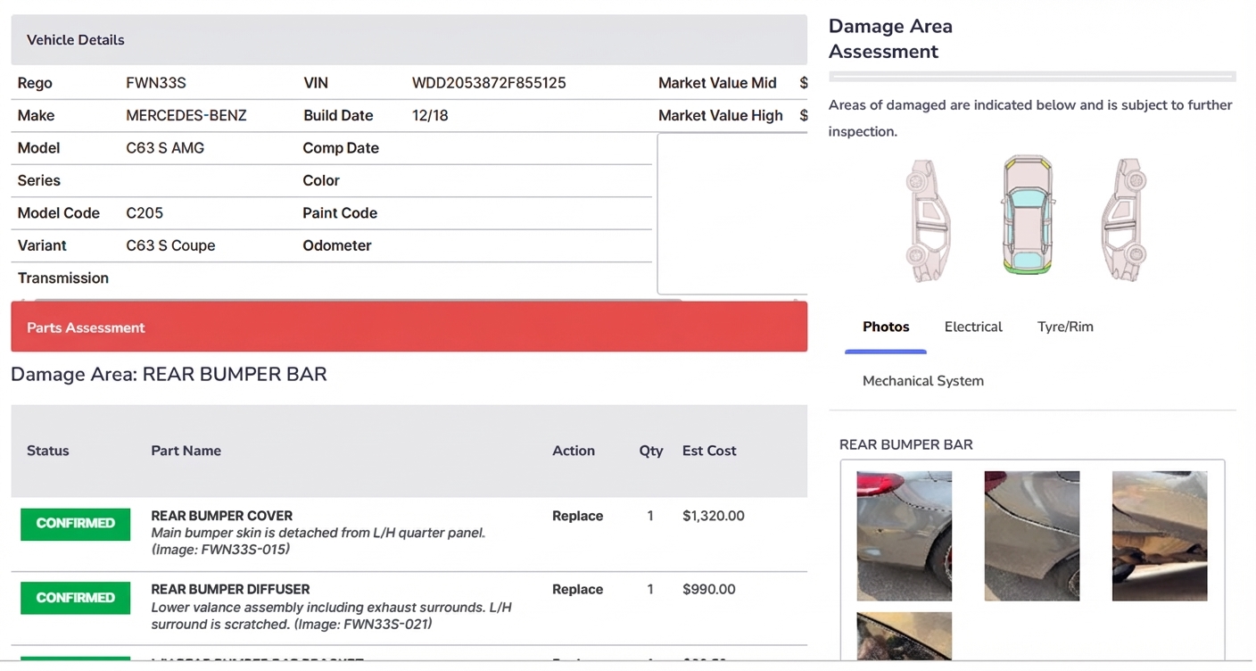Viewport: 1256px width, 671px height.
Task: Click the top-view car diagram
Action: tap(1028, 215)
